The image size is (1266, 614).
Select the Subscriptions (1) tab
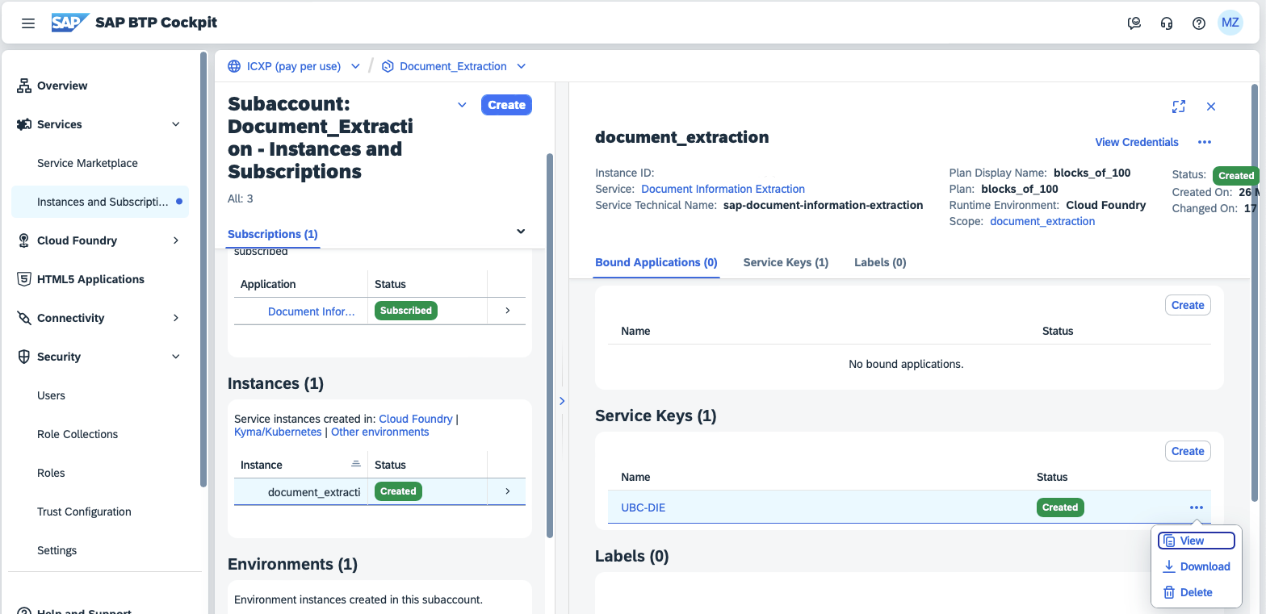click(273, 234)
